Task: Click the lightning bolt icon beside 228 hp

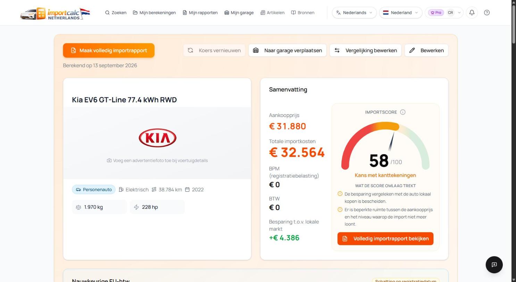Action: (136, 207)
